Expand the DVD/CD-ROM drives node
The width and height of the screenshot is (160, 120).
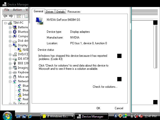pos(10,54)
